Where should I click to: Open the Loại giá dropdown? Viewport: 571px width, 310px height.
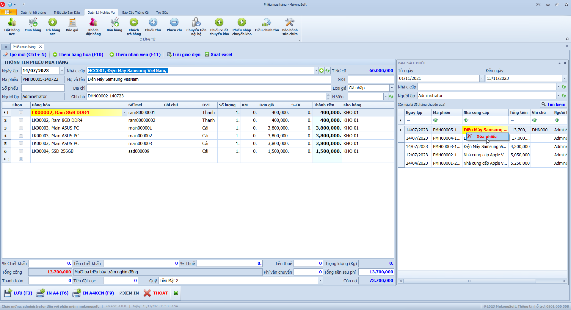pos(392,88)
